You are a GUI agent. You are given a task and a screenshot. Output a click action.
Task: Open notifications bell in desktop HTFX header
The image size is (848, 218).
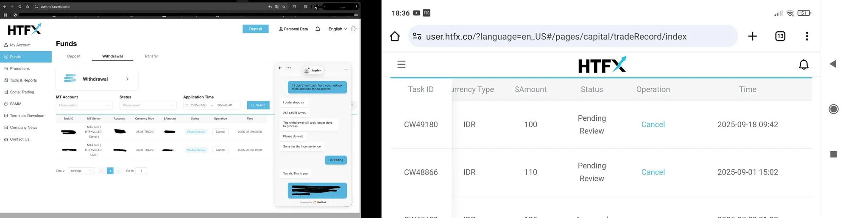coord(318,29)
